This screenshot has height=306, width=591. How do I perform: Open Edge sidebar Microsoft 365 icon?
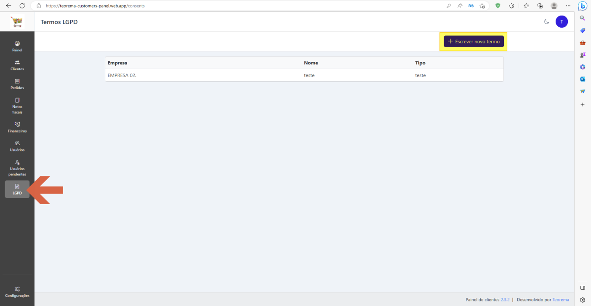pyautogui.click(x=583, y=67)
